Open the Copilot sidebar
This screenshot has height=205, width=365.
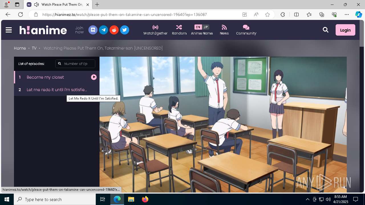359,15
